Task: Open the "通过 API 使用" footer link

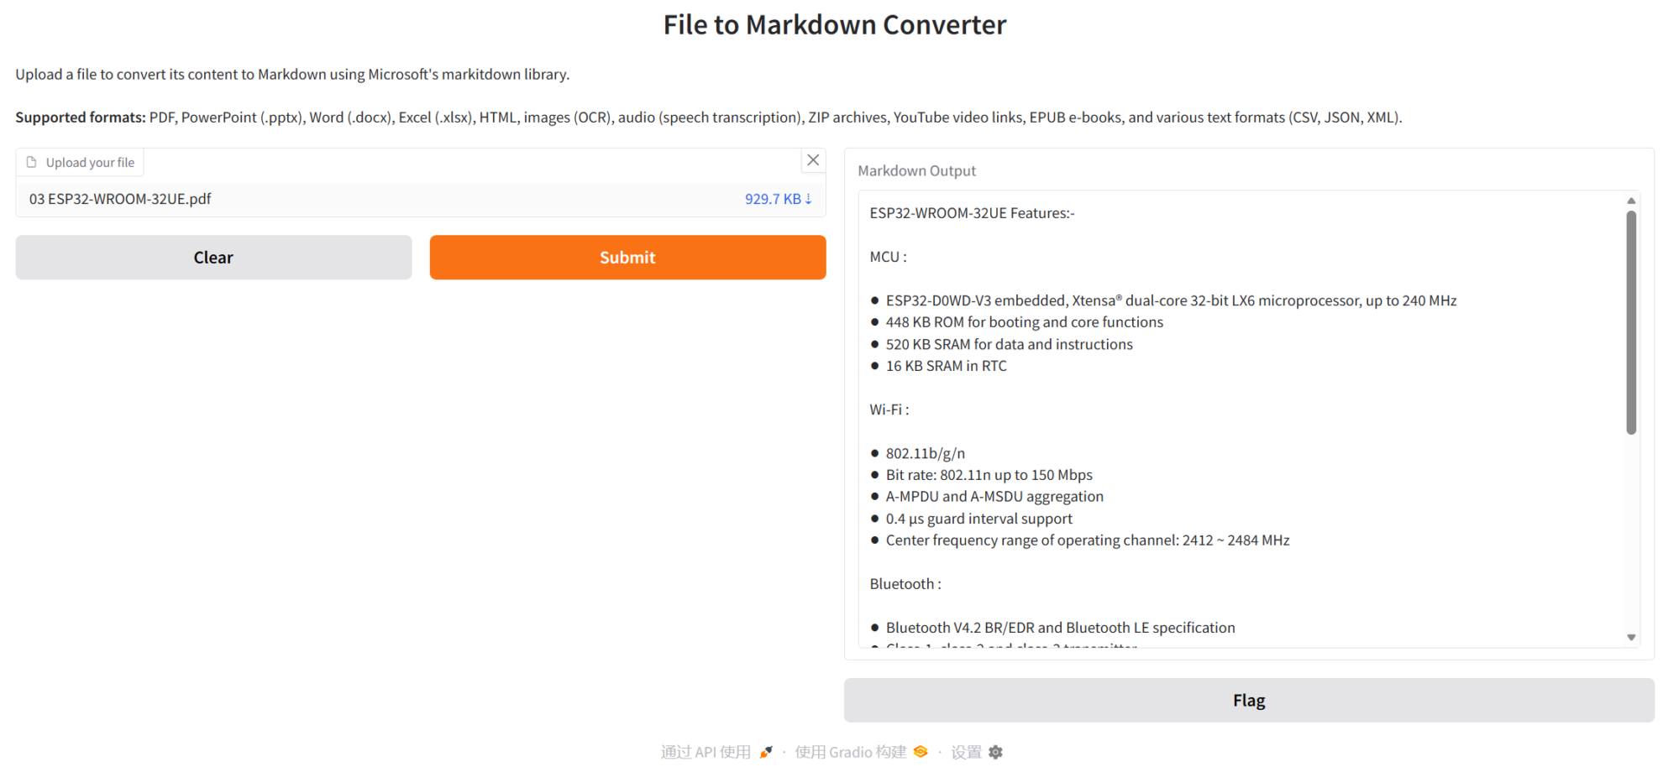Action: click(706, 752)
